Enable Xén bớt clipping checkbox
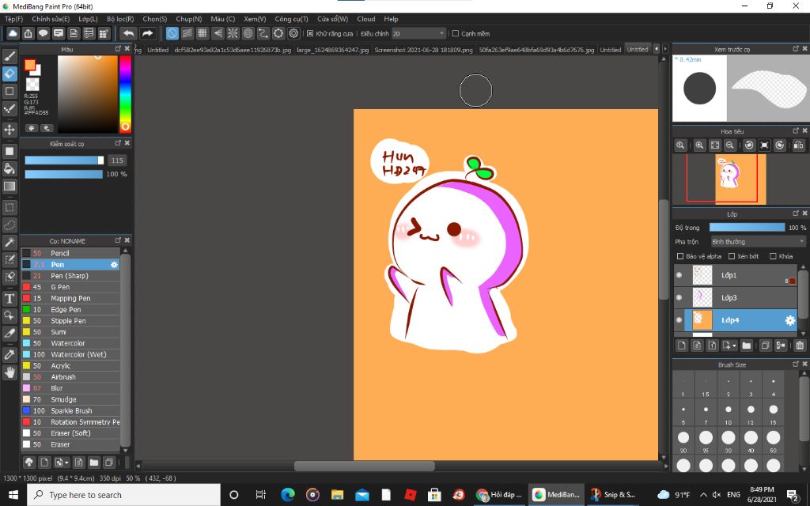810x506 pixels. (732, 256)
